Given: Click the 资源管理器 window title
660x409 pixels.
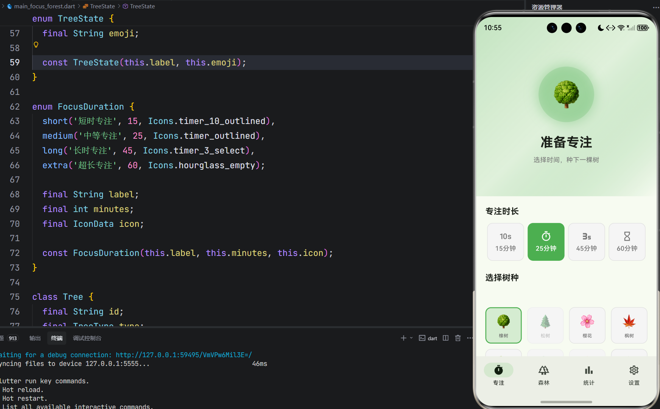Looking at the screenshot, I should 547,7.
